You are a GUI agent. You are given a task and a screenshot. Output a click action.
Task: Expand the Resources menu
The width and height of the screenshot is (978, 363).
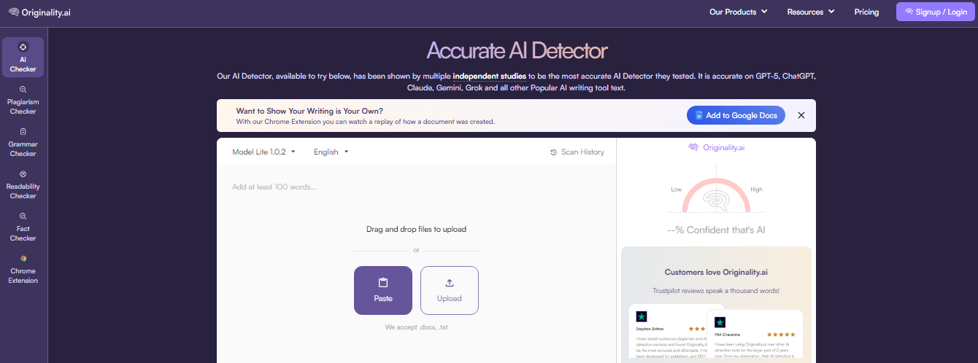(x=811, y=12)
